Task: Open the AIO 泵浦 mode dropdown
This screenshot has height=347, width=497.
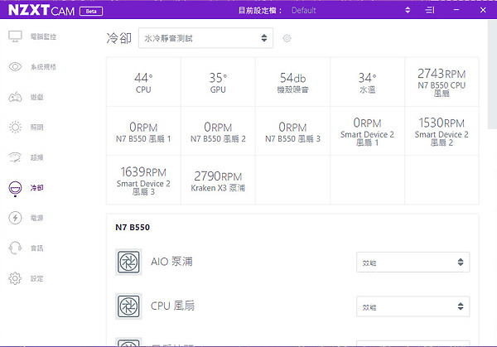Action: (x=413, y=262)
